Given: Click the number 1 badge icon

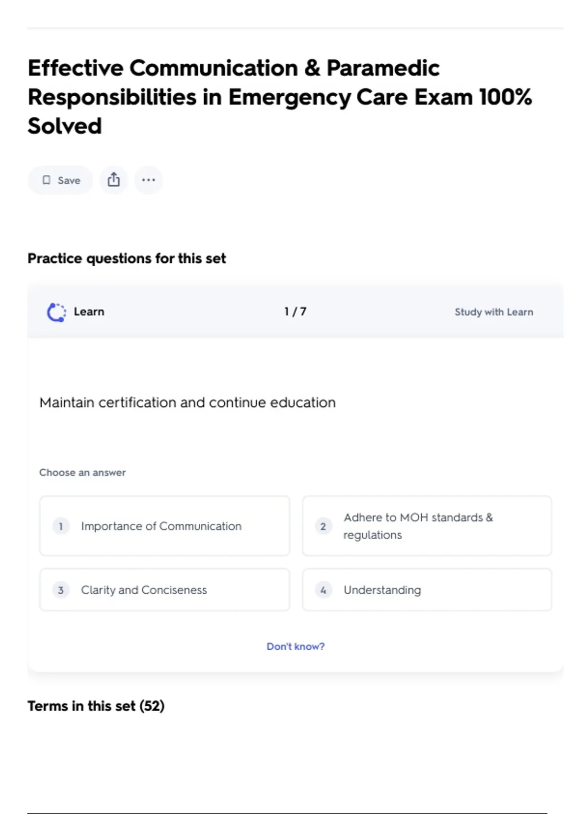Looking at the screenshot, I should [x=61, y=526].
